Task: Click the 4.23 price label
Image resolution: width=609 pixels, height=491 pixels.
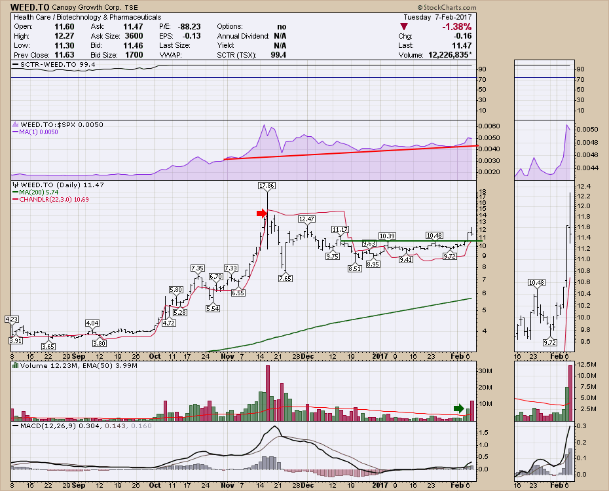Action: point(12,319)
